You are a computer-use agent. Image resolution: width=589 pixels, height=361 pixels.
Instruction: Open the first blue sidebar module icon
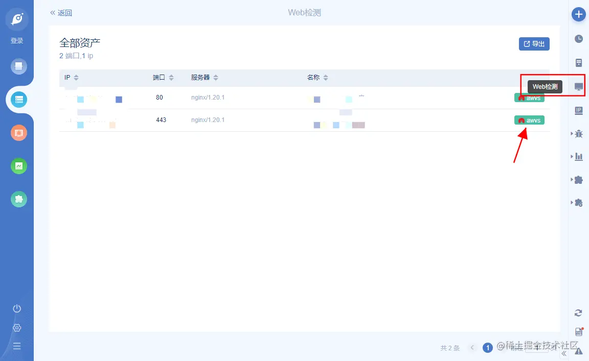(19, 66)
